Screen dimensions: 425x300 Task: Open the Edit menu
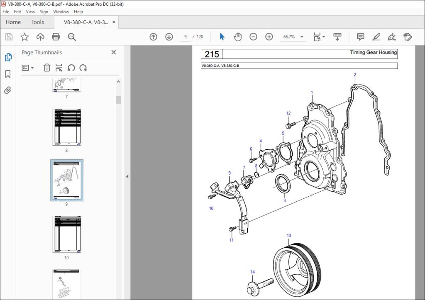[17, 12]
